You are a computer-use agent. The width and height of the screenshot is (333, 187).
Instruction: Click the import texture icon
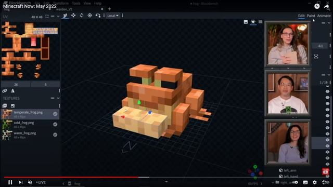5,105
